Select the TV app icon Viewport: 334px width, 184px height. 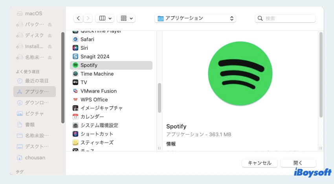tap(75, 82)
